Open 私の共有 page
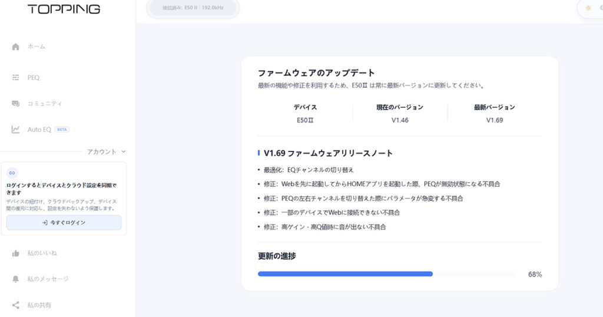Screen dimensions: 603x317 [39, 305]
